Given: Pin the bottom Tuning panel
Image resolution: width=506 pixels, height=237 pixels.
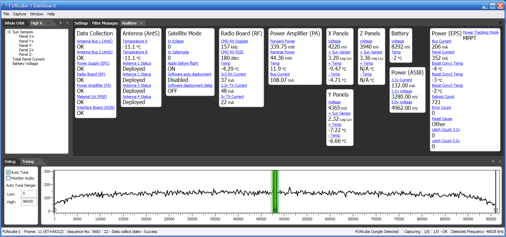Looking at the screenshot, I should click(493, 162).
